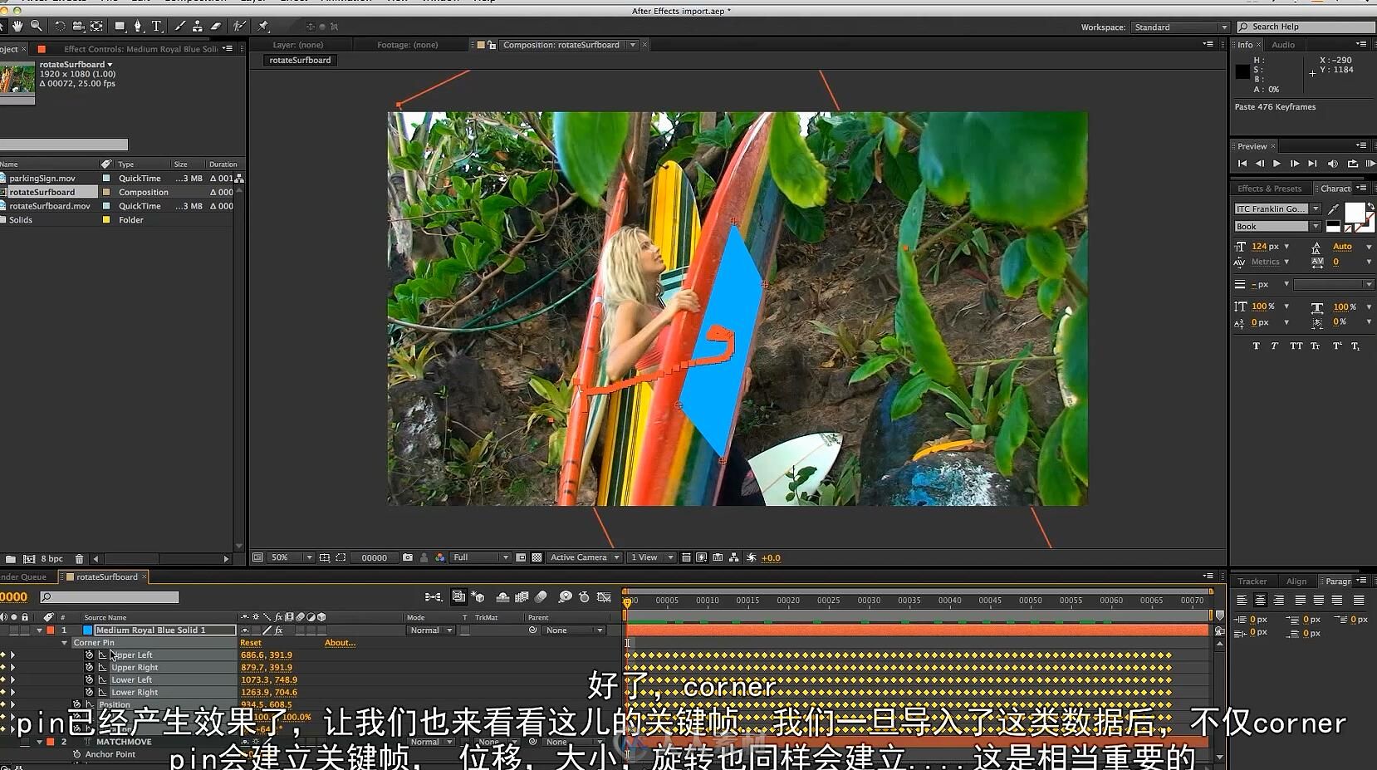Select the Clone Stamp tool
The height and width of the screenshot is (770, 1377).
[x=198, y=27]
